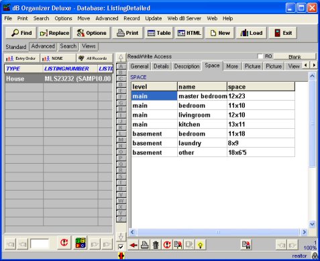The height and width of the screenshot is (261, 320).
Task: Switch to the More tab
Action: pos(232,66)
